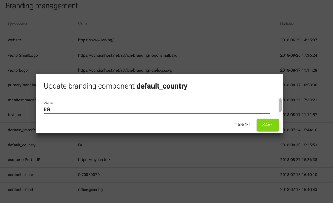Click the Save button in the dialog
Viewport: 333px width, 203px height.
[x=267, y=125]
